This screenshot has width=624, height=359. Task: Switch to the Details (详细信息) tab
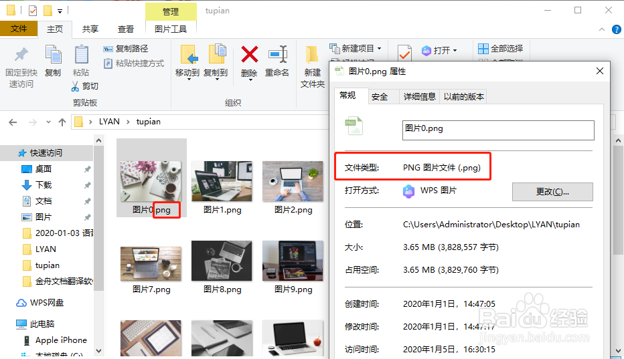pos(419,97)
